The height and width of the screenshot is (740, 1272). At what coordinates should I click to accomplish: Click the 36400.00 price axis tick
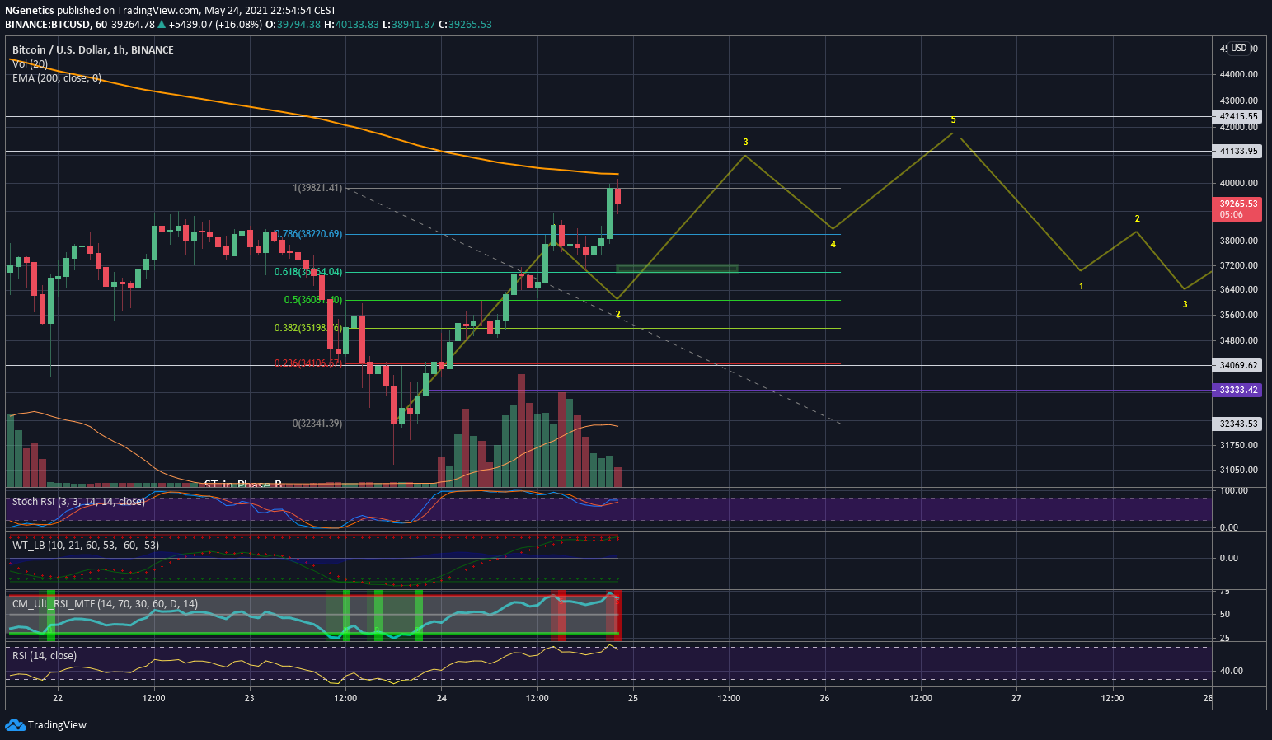(x=1239, y=289)
